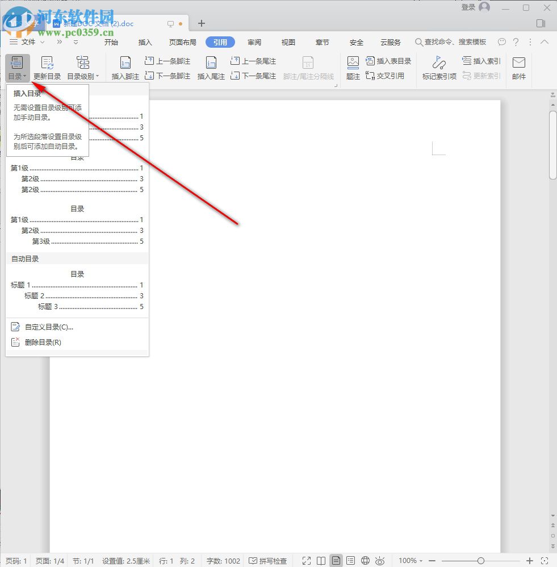The width and height of the screenshot is (557, 567).
Task: Click the zoom slider handle
Action: 480,561
